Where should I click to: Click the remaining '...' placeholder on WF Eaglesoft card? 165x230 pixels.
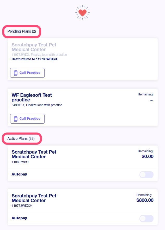pos(151,100)
